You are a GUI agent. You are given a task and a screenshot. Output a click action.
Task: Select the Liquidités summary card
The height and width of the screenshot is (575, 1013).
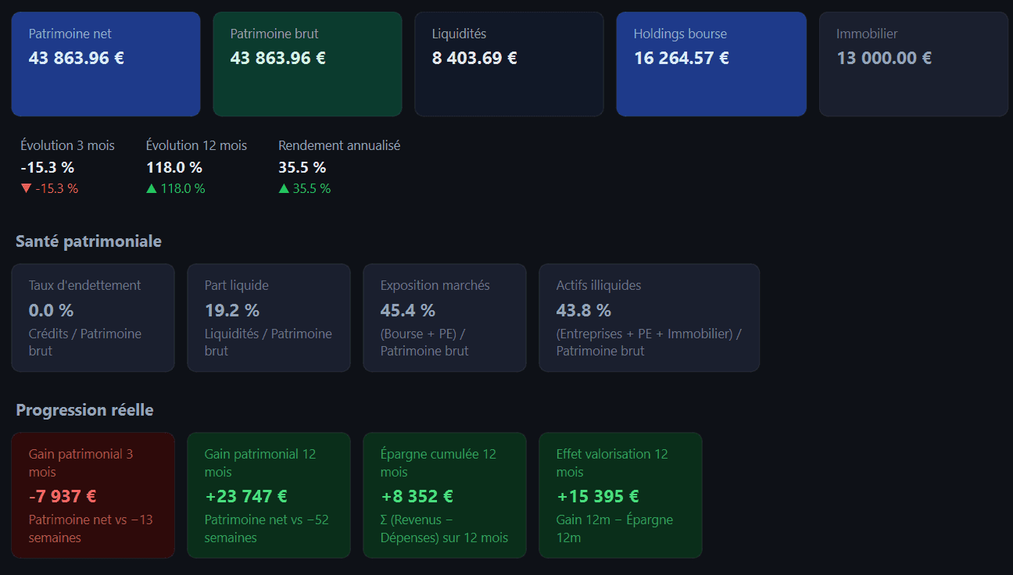(x=509, y=64)
